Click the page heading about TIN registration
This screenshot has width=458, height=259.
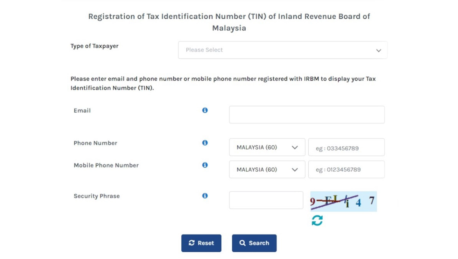(229, 22)
